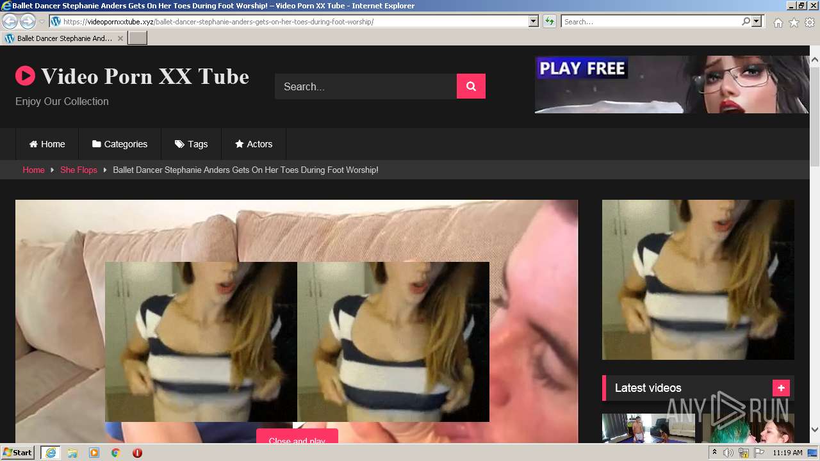Open the Chrome taskbar icon
This screenshot has width=820, height=461.
pyautogui.click(x=115, y=453)
